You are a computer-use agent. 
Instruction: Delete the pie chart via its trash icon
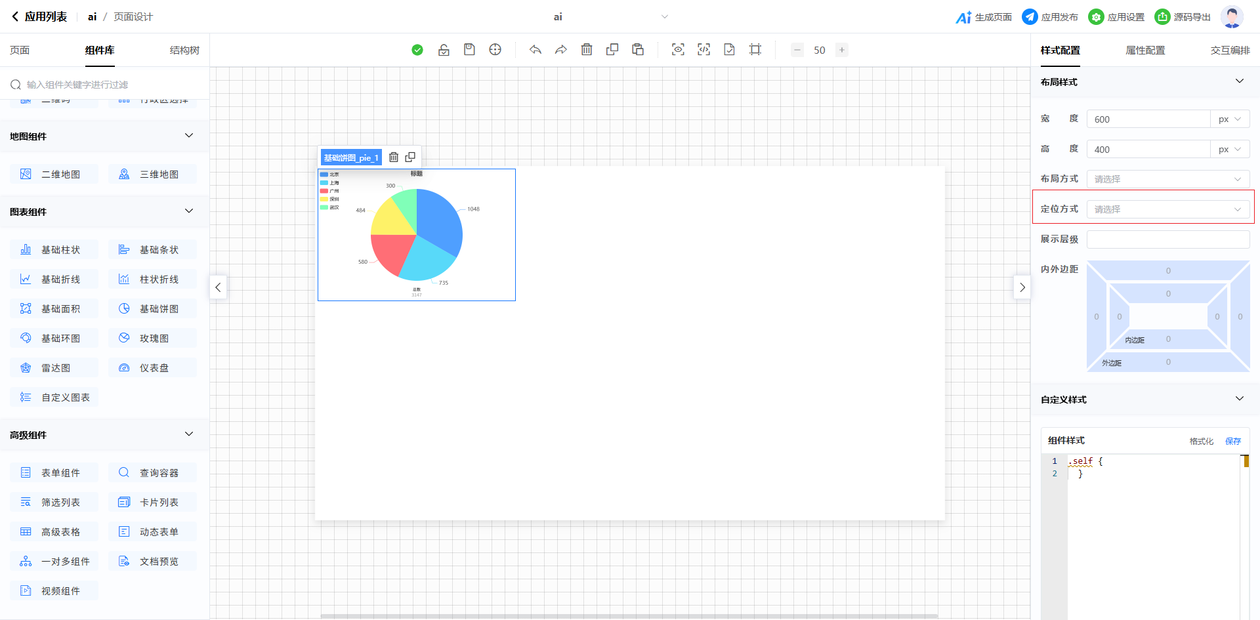pos(394,157)
